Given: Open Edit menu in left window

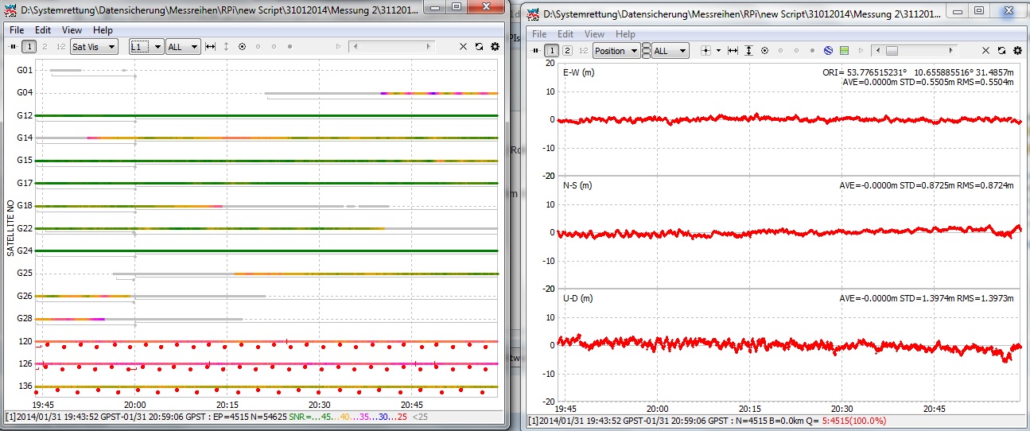Looking at the screenshot, I should point(44,29).
